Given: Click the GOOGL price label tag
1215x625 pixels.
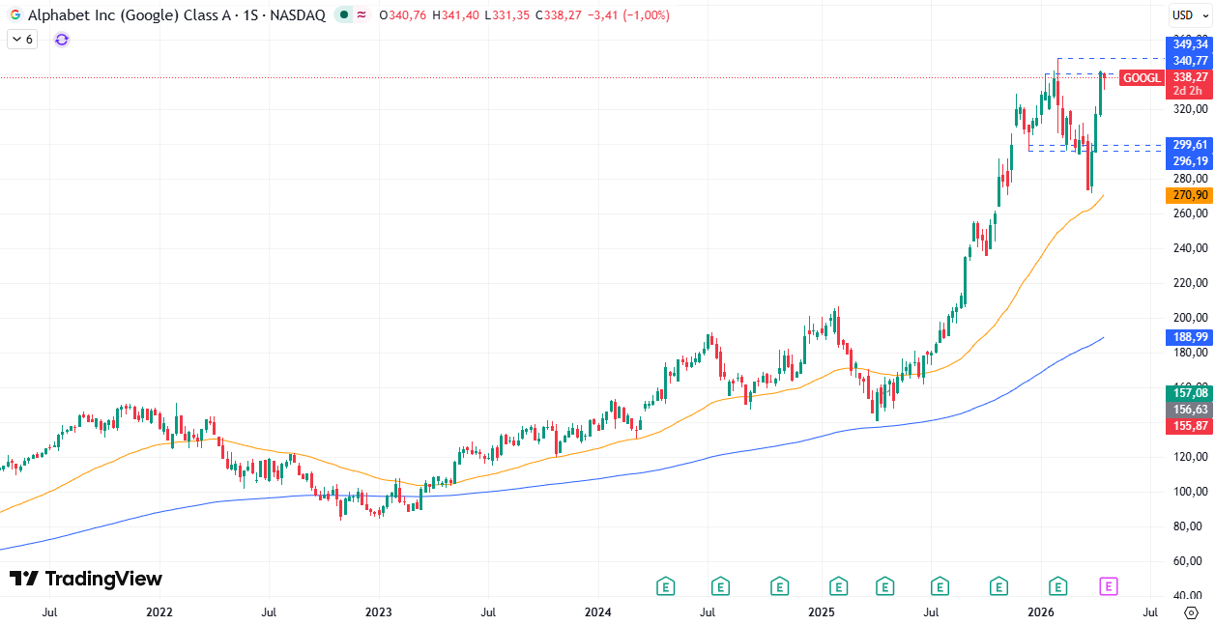Looking at the screenshot, I should [x=1142, y=78].
